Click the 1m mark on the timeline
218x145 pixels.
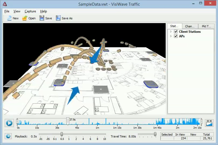click(x=97, y=128)
